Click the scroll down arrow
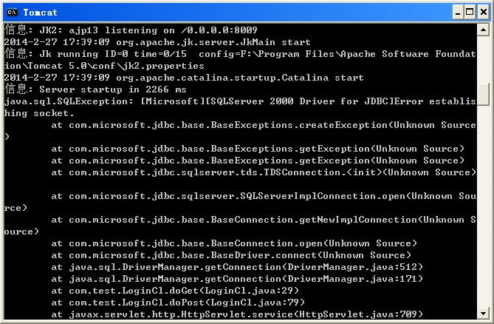This screenshot has width=494, height=324. point(483,313)
